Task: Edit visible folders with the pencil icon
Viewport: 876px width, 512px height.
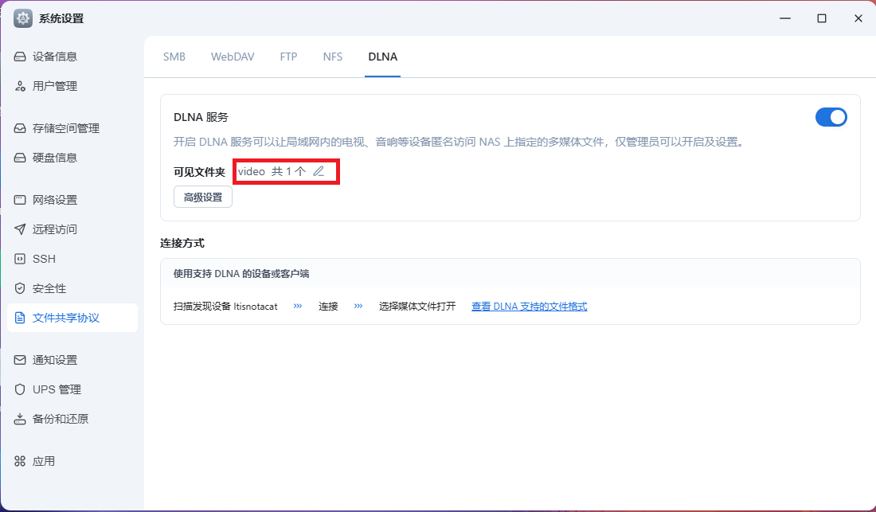Action: click(x=319, y=171)
